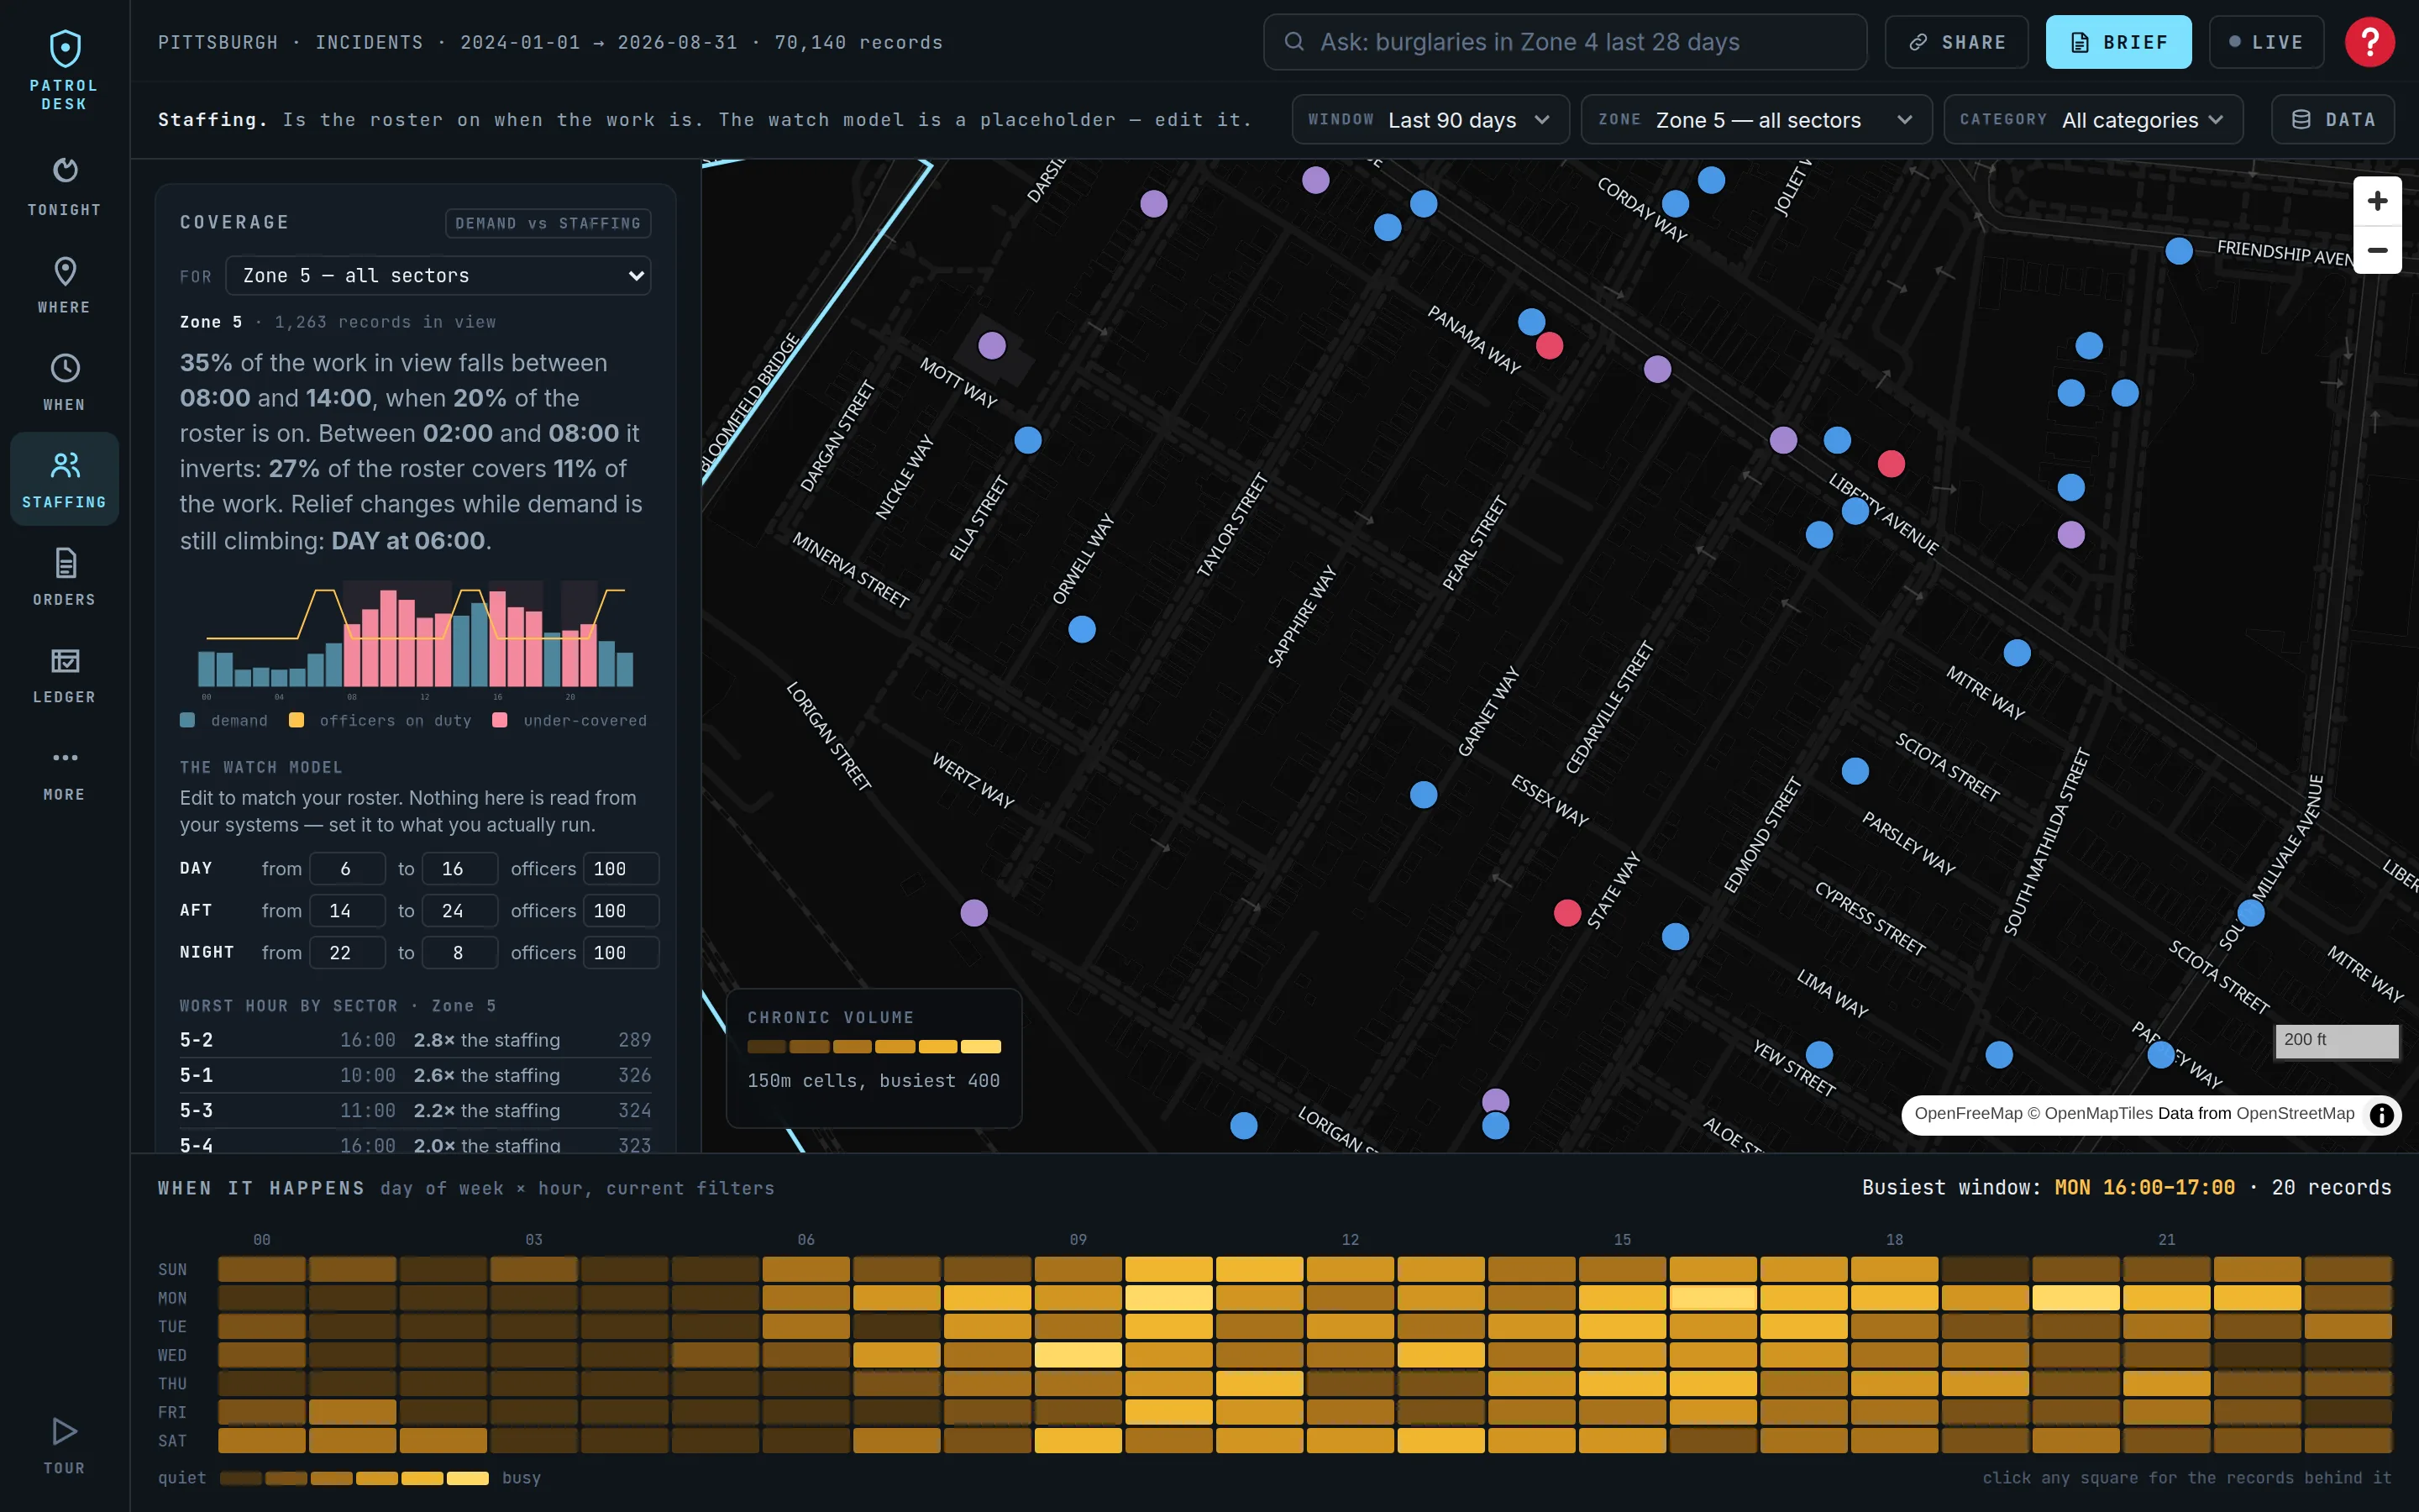Click the blue incident dot on Friendship Avenue

tap(2179, 251)
